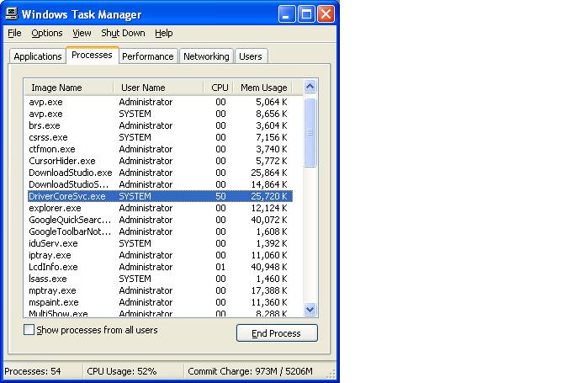This screenshot has width=572, height=383.
Task: Open the Shut Down menu
Action: pos(123,33)
